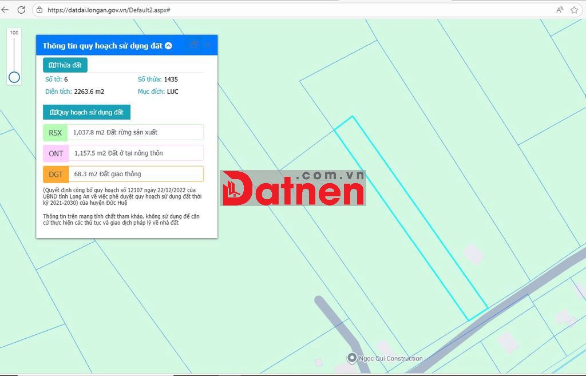Reload the page with the refresh icon

point(21,10)
